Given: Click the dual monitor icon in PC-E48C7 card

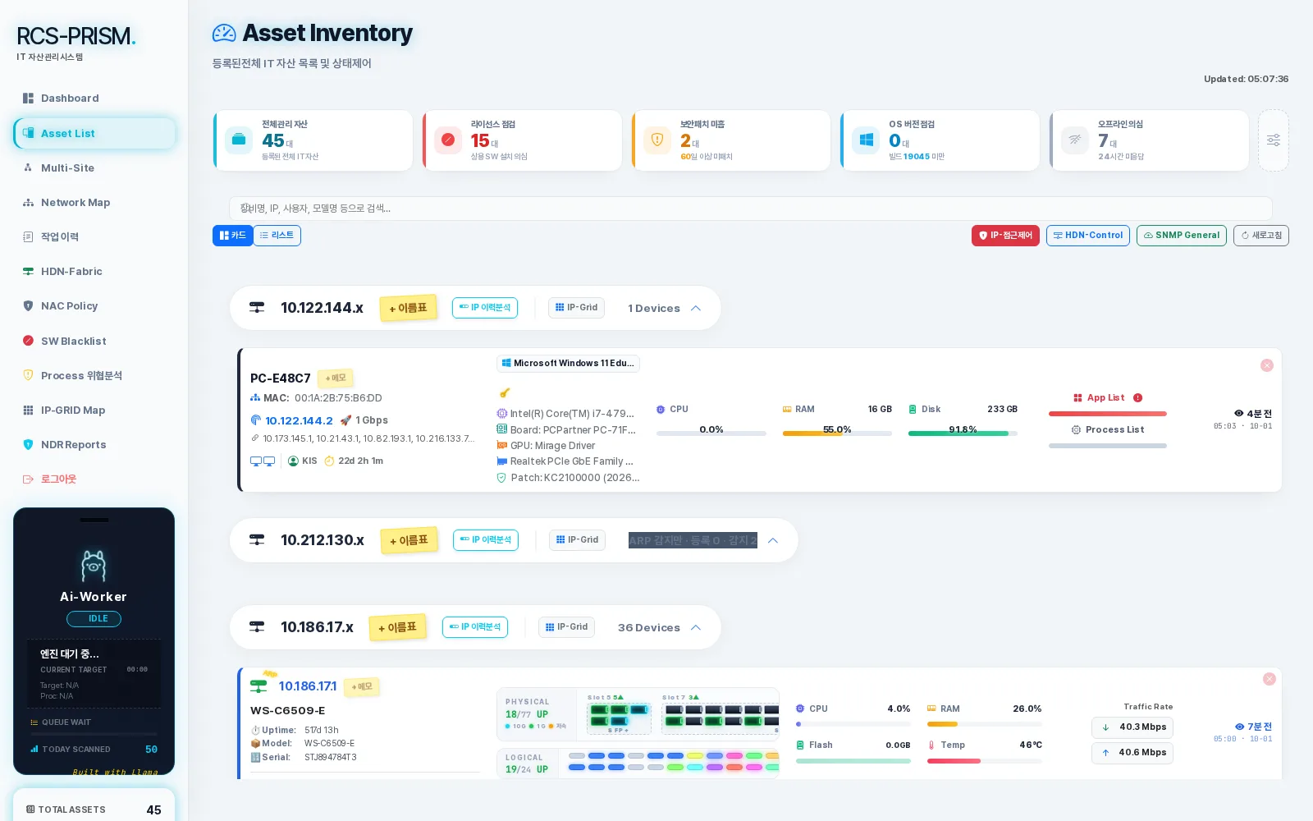Looking at the screenshot, I should coord(263,461).
